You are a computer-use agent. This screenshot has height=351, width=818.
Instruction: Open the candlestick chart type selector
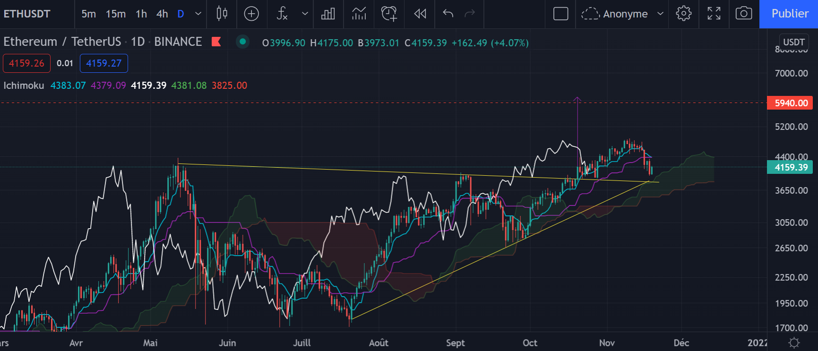222,14
